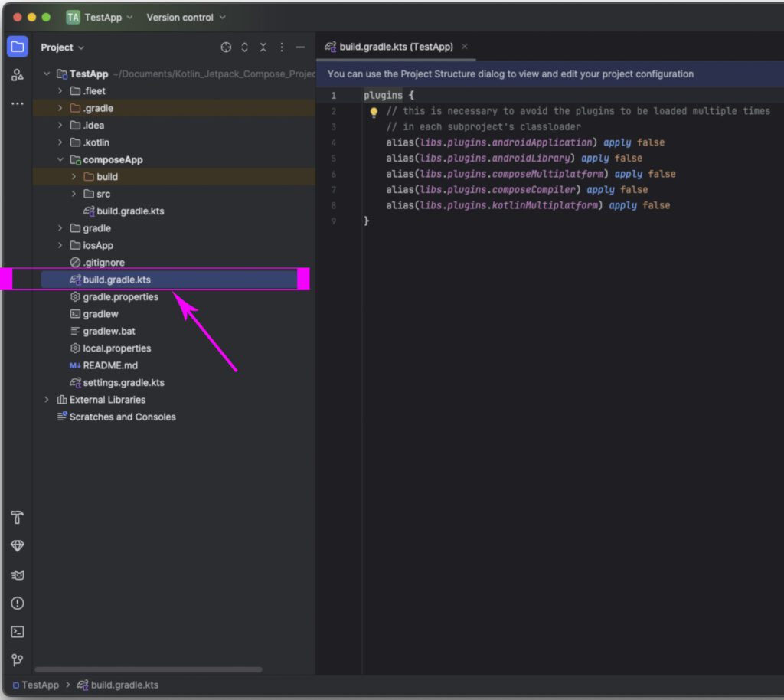Open the Git tool window icon at bottom left

18,660
